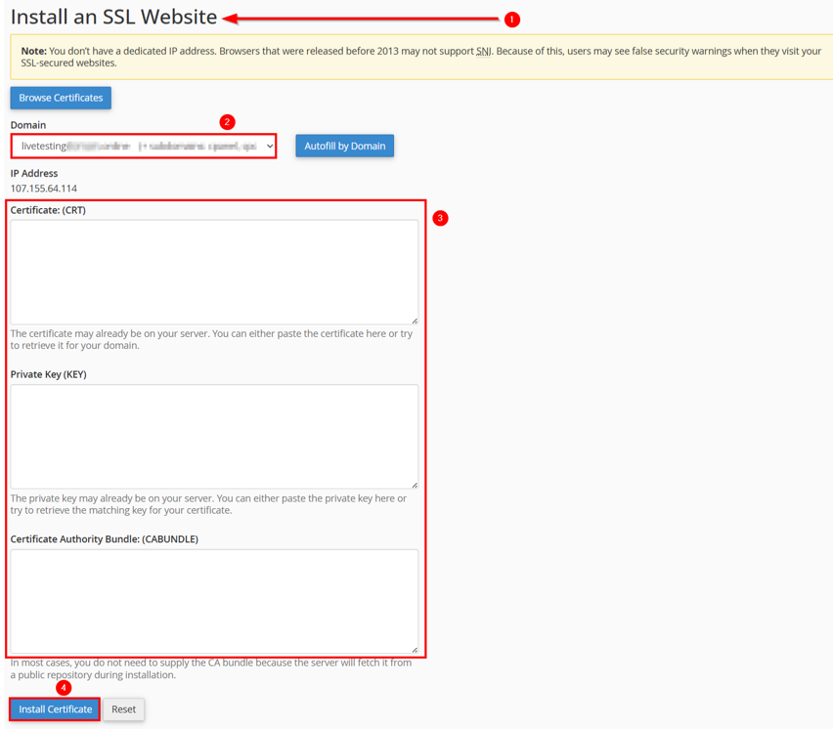Click red step marker number 1
The height and width of the screenshot is (729, 833).
(511, 20)
